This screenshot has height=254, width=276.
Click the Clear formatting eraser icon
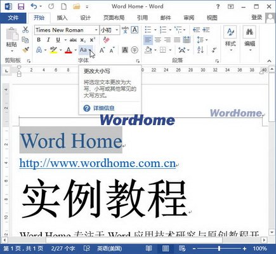(106, 39)
